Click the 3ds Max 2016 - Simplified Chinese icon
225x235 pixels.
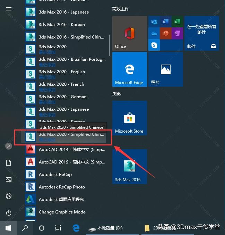[31, 37]
